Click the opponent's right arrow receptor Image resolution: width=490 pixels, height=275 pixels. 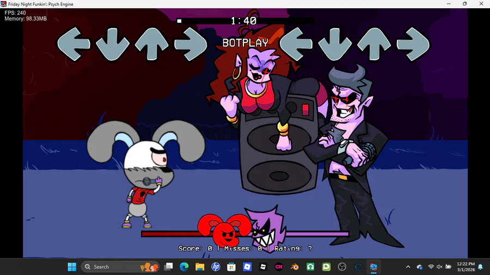[191, 44]
